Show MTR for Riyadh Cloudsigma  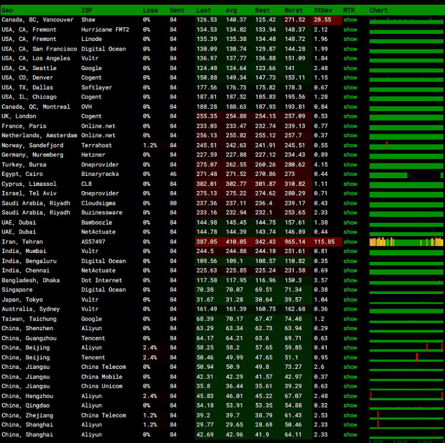pos(350,203)
